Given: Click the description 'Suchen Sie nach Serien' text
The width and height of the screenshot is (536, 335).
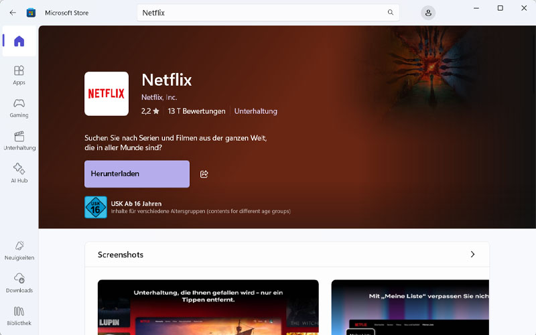Looking at the screenshot, I should (x=176, y=143).
